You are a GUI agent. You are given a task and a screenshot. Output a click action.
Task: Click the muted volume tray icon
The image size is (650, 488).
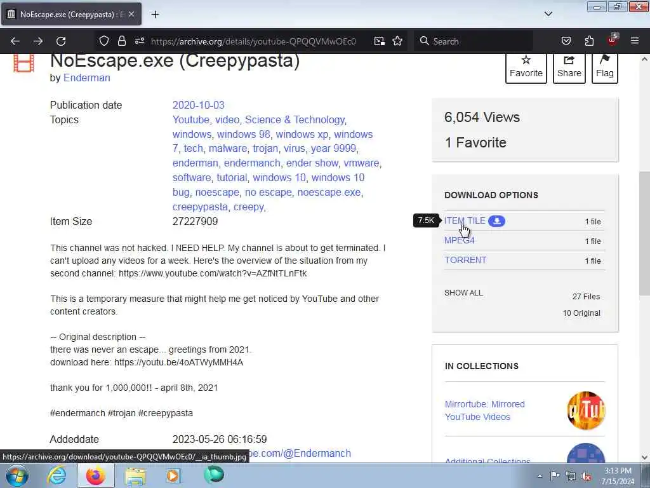pos(586,476)
